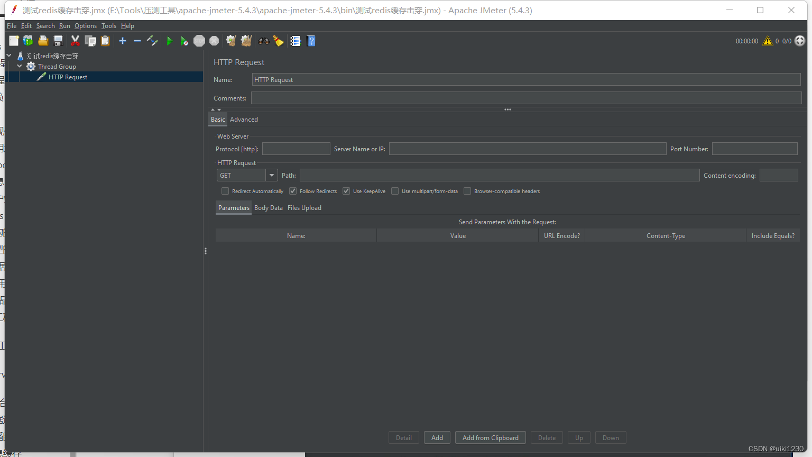
Task: Click the test plan beaker icon
Action: (x=21, y=56)
